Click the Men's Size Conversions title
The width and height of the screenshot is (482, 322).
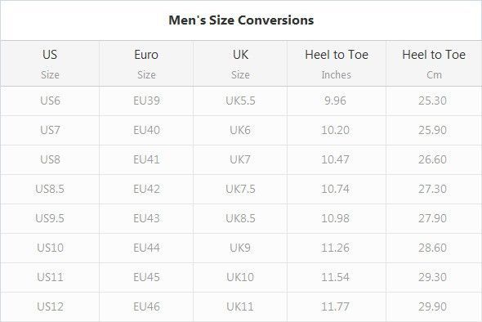pos(241,20)
